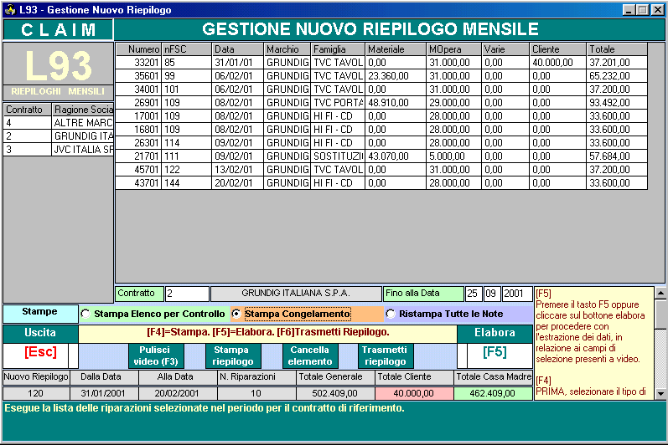This screenshot has width=668, height=445.
Task: Select contract row JVC ITALIA
Action: 58,150
